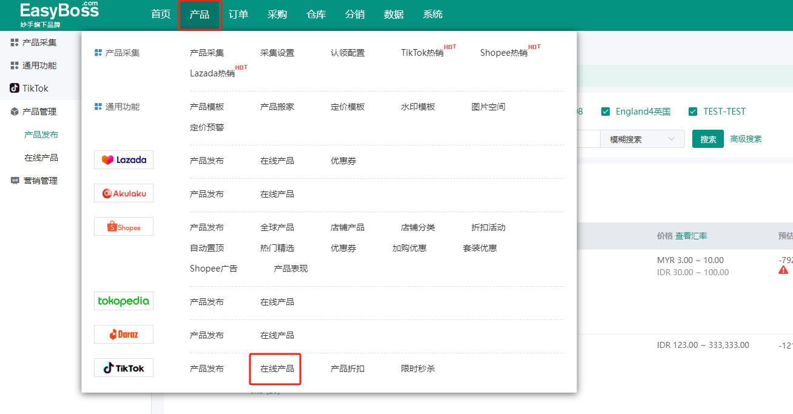Viewport: 793px width, 414px height.
Task: Open 店铺分类 in the Shopee section
Action: pyautogui.click(x=418, y=227)
